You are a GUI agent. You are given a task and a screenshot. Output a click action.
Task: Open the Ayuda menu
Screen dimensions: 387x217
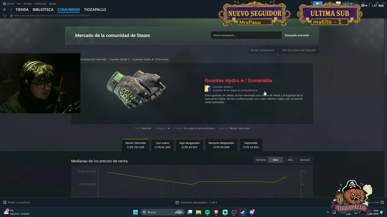pos(52,4)
